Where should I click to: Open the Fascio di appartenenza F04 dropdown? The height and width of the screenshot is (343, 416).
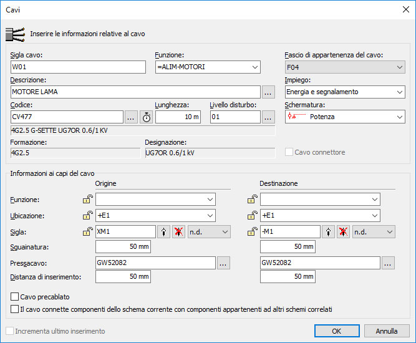pos(400,67)
